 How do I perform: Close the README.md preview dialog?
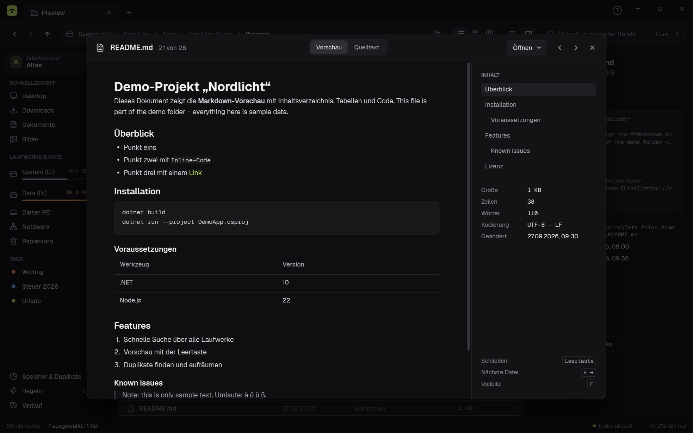coord(592,48)
